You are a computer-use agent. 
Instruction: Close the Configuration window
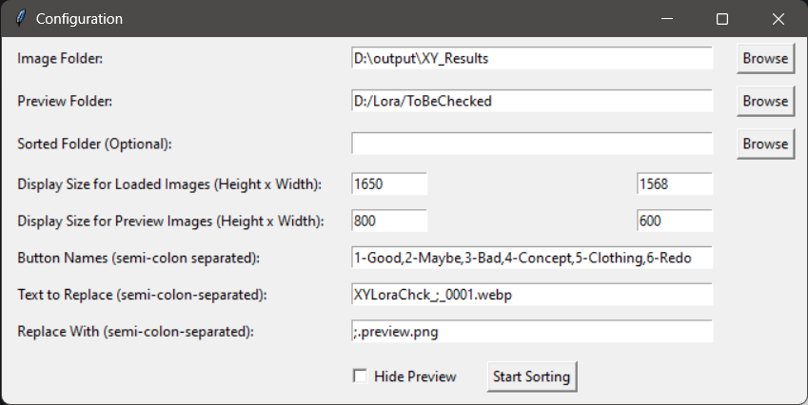point(778,18)
